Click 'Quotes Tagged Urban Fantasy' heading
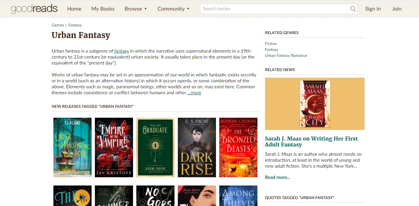 (300, 198)
